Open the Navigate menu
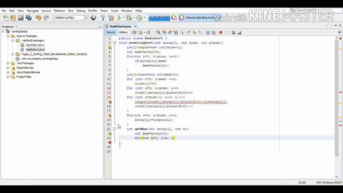 tap(33, 11)
